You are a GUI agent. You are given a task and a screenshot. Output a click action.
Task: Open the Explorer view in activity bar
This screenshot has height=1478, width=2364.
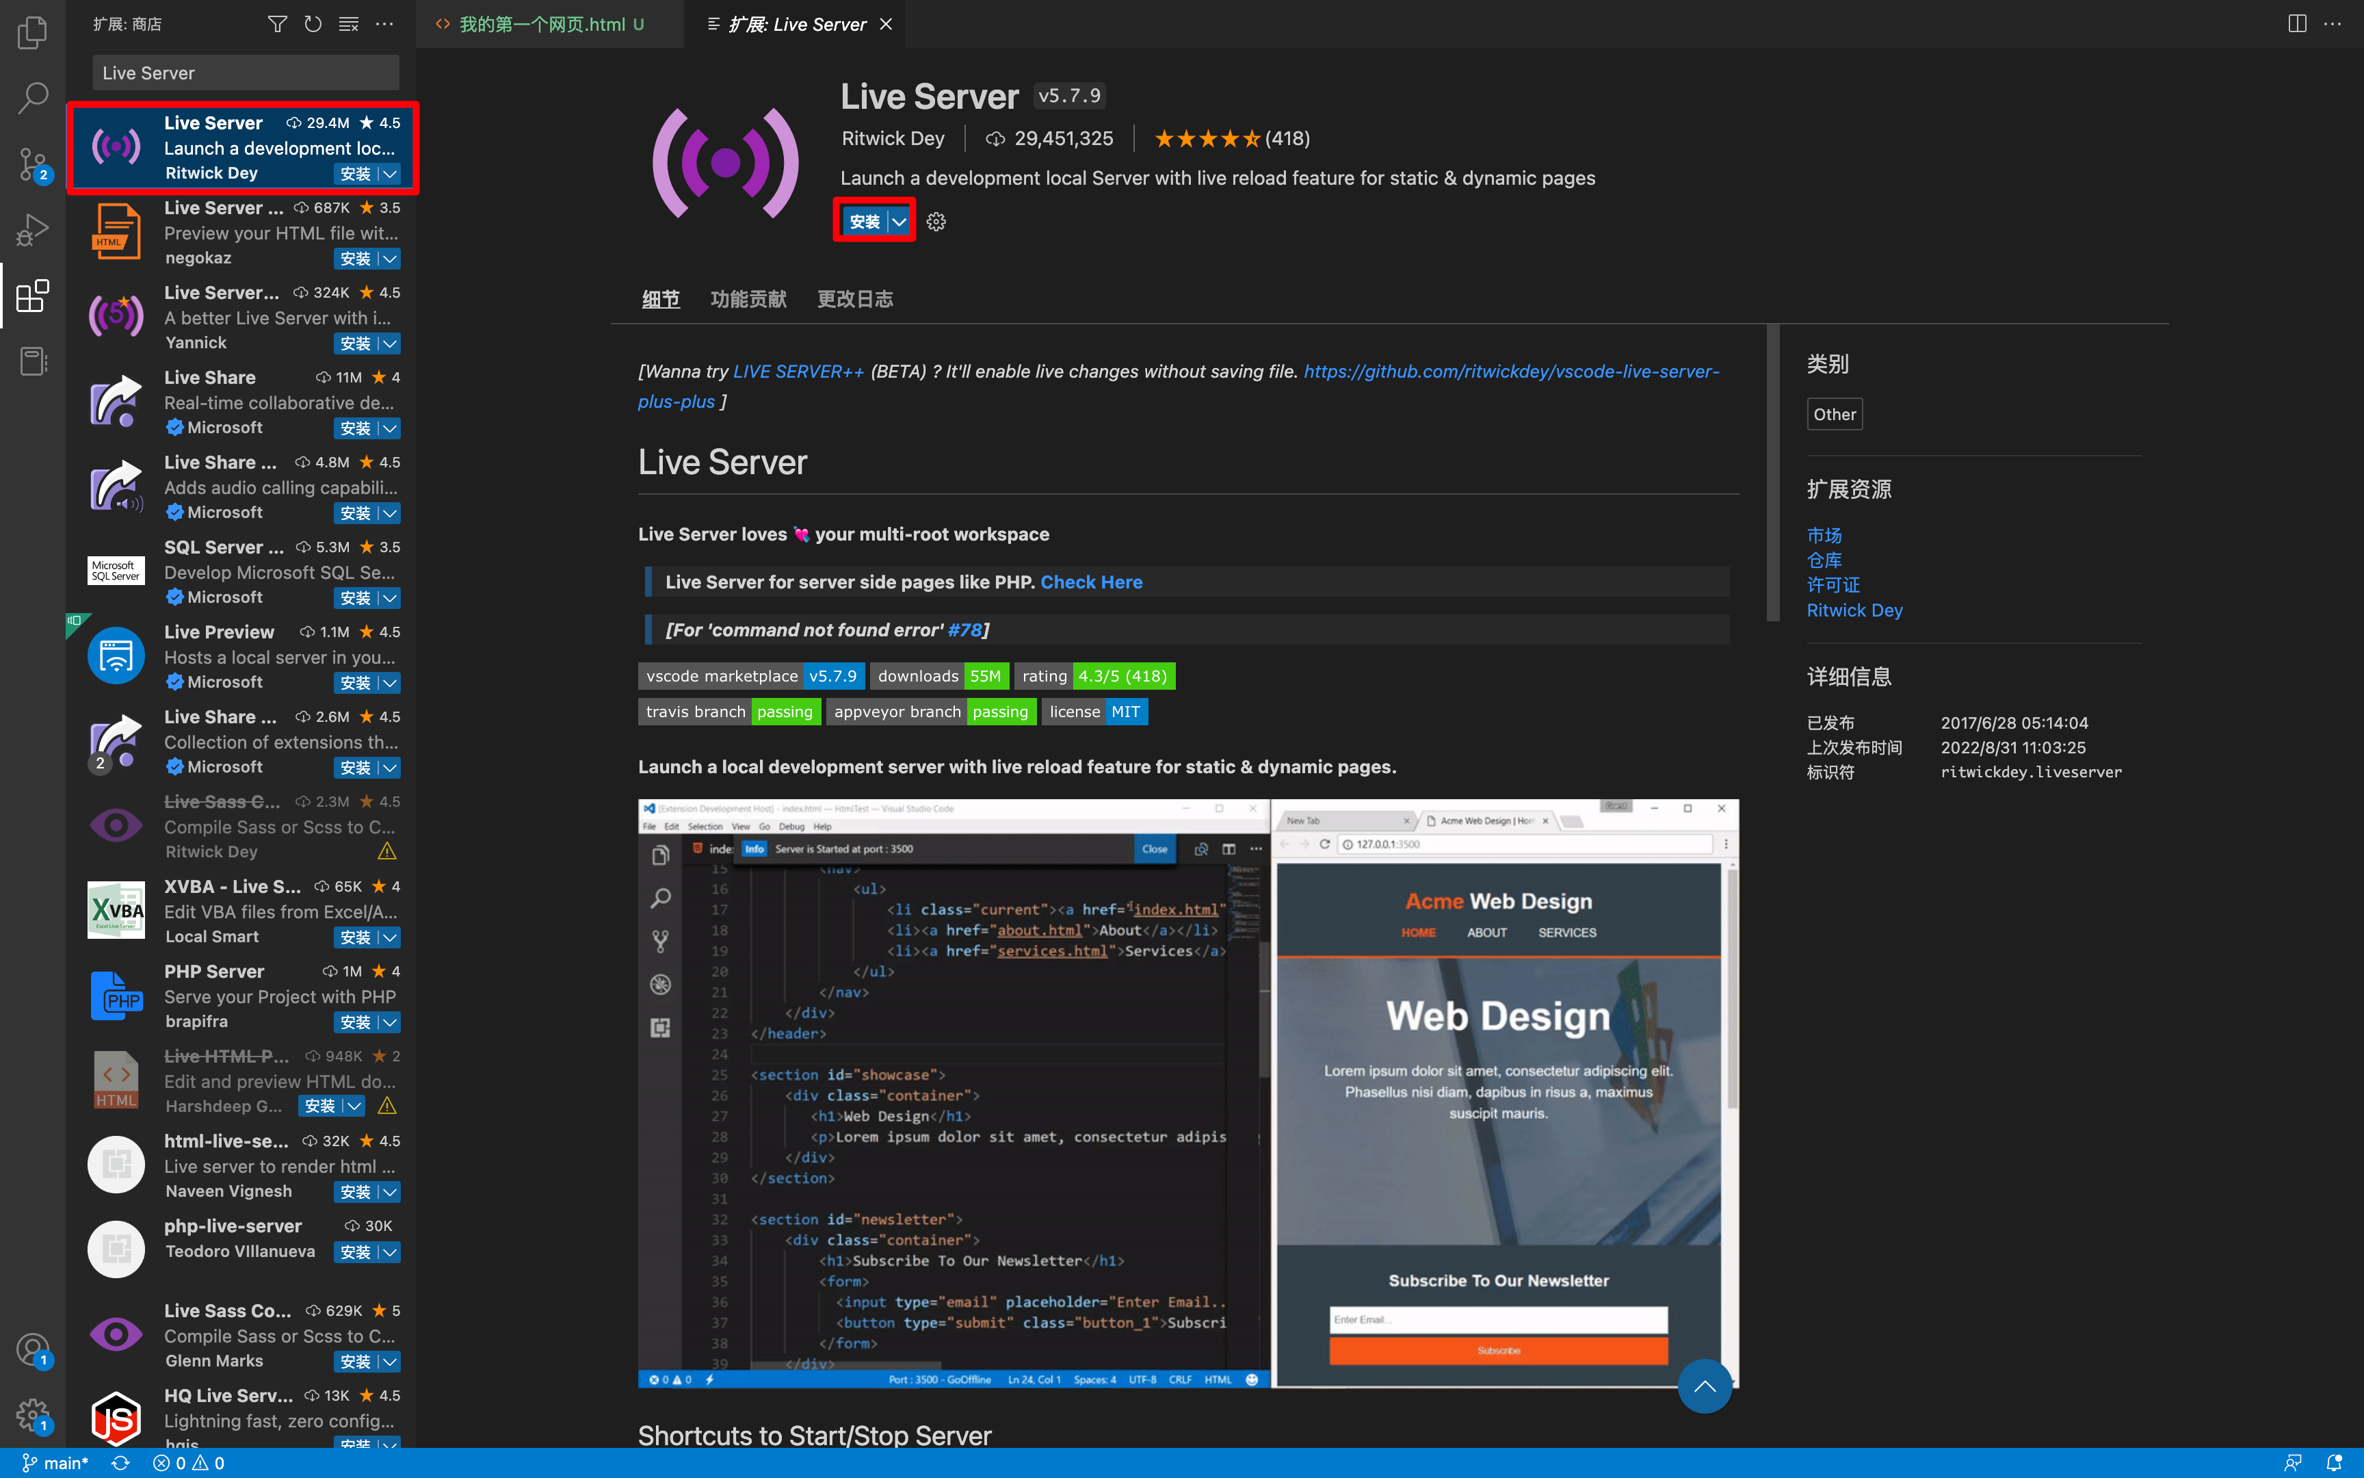[32, 32]
